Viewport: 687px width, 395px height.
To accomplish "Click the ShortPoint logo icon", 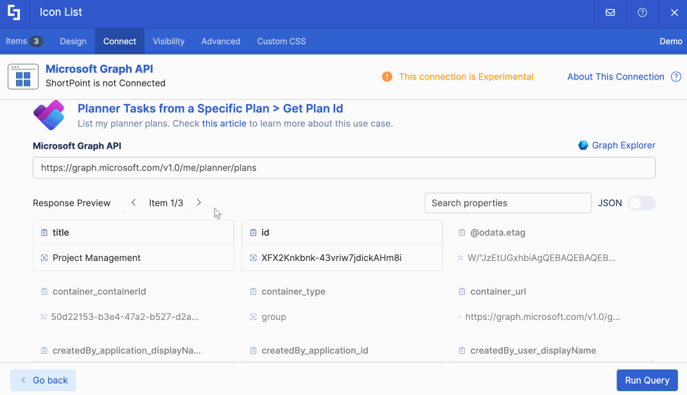I will pyautogui.click(x=14, y=12).
